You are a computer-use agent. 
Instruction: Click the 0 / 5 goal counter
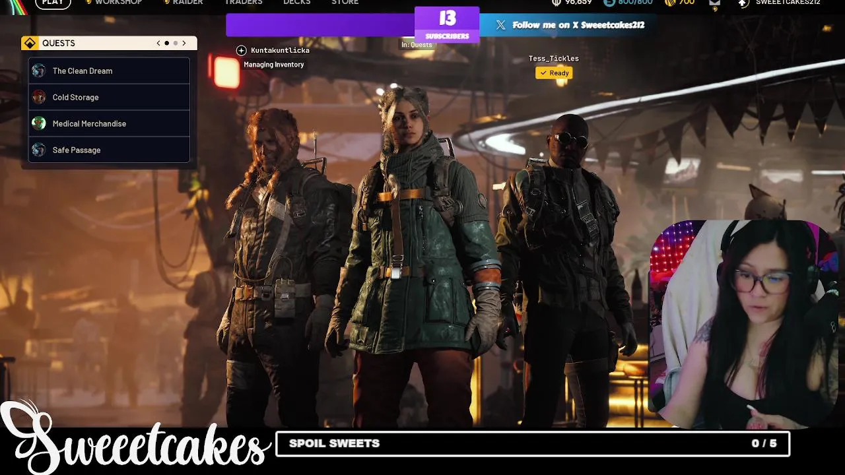click(x=764, y=443)
